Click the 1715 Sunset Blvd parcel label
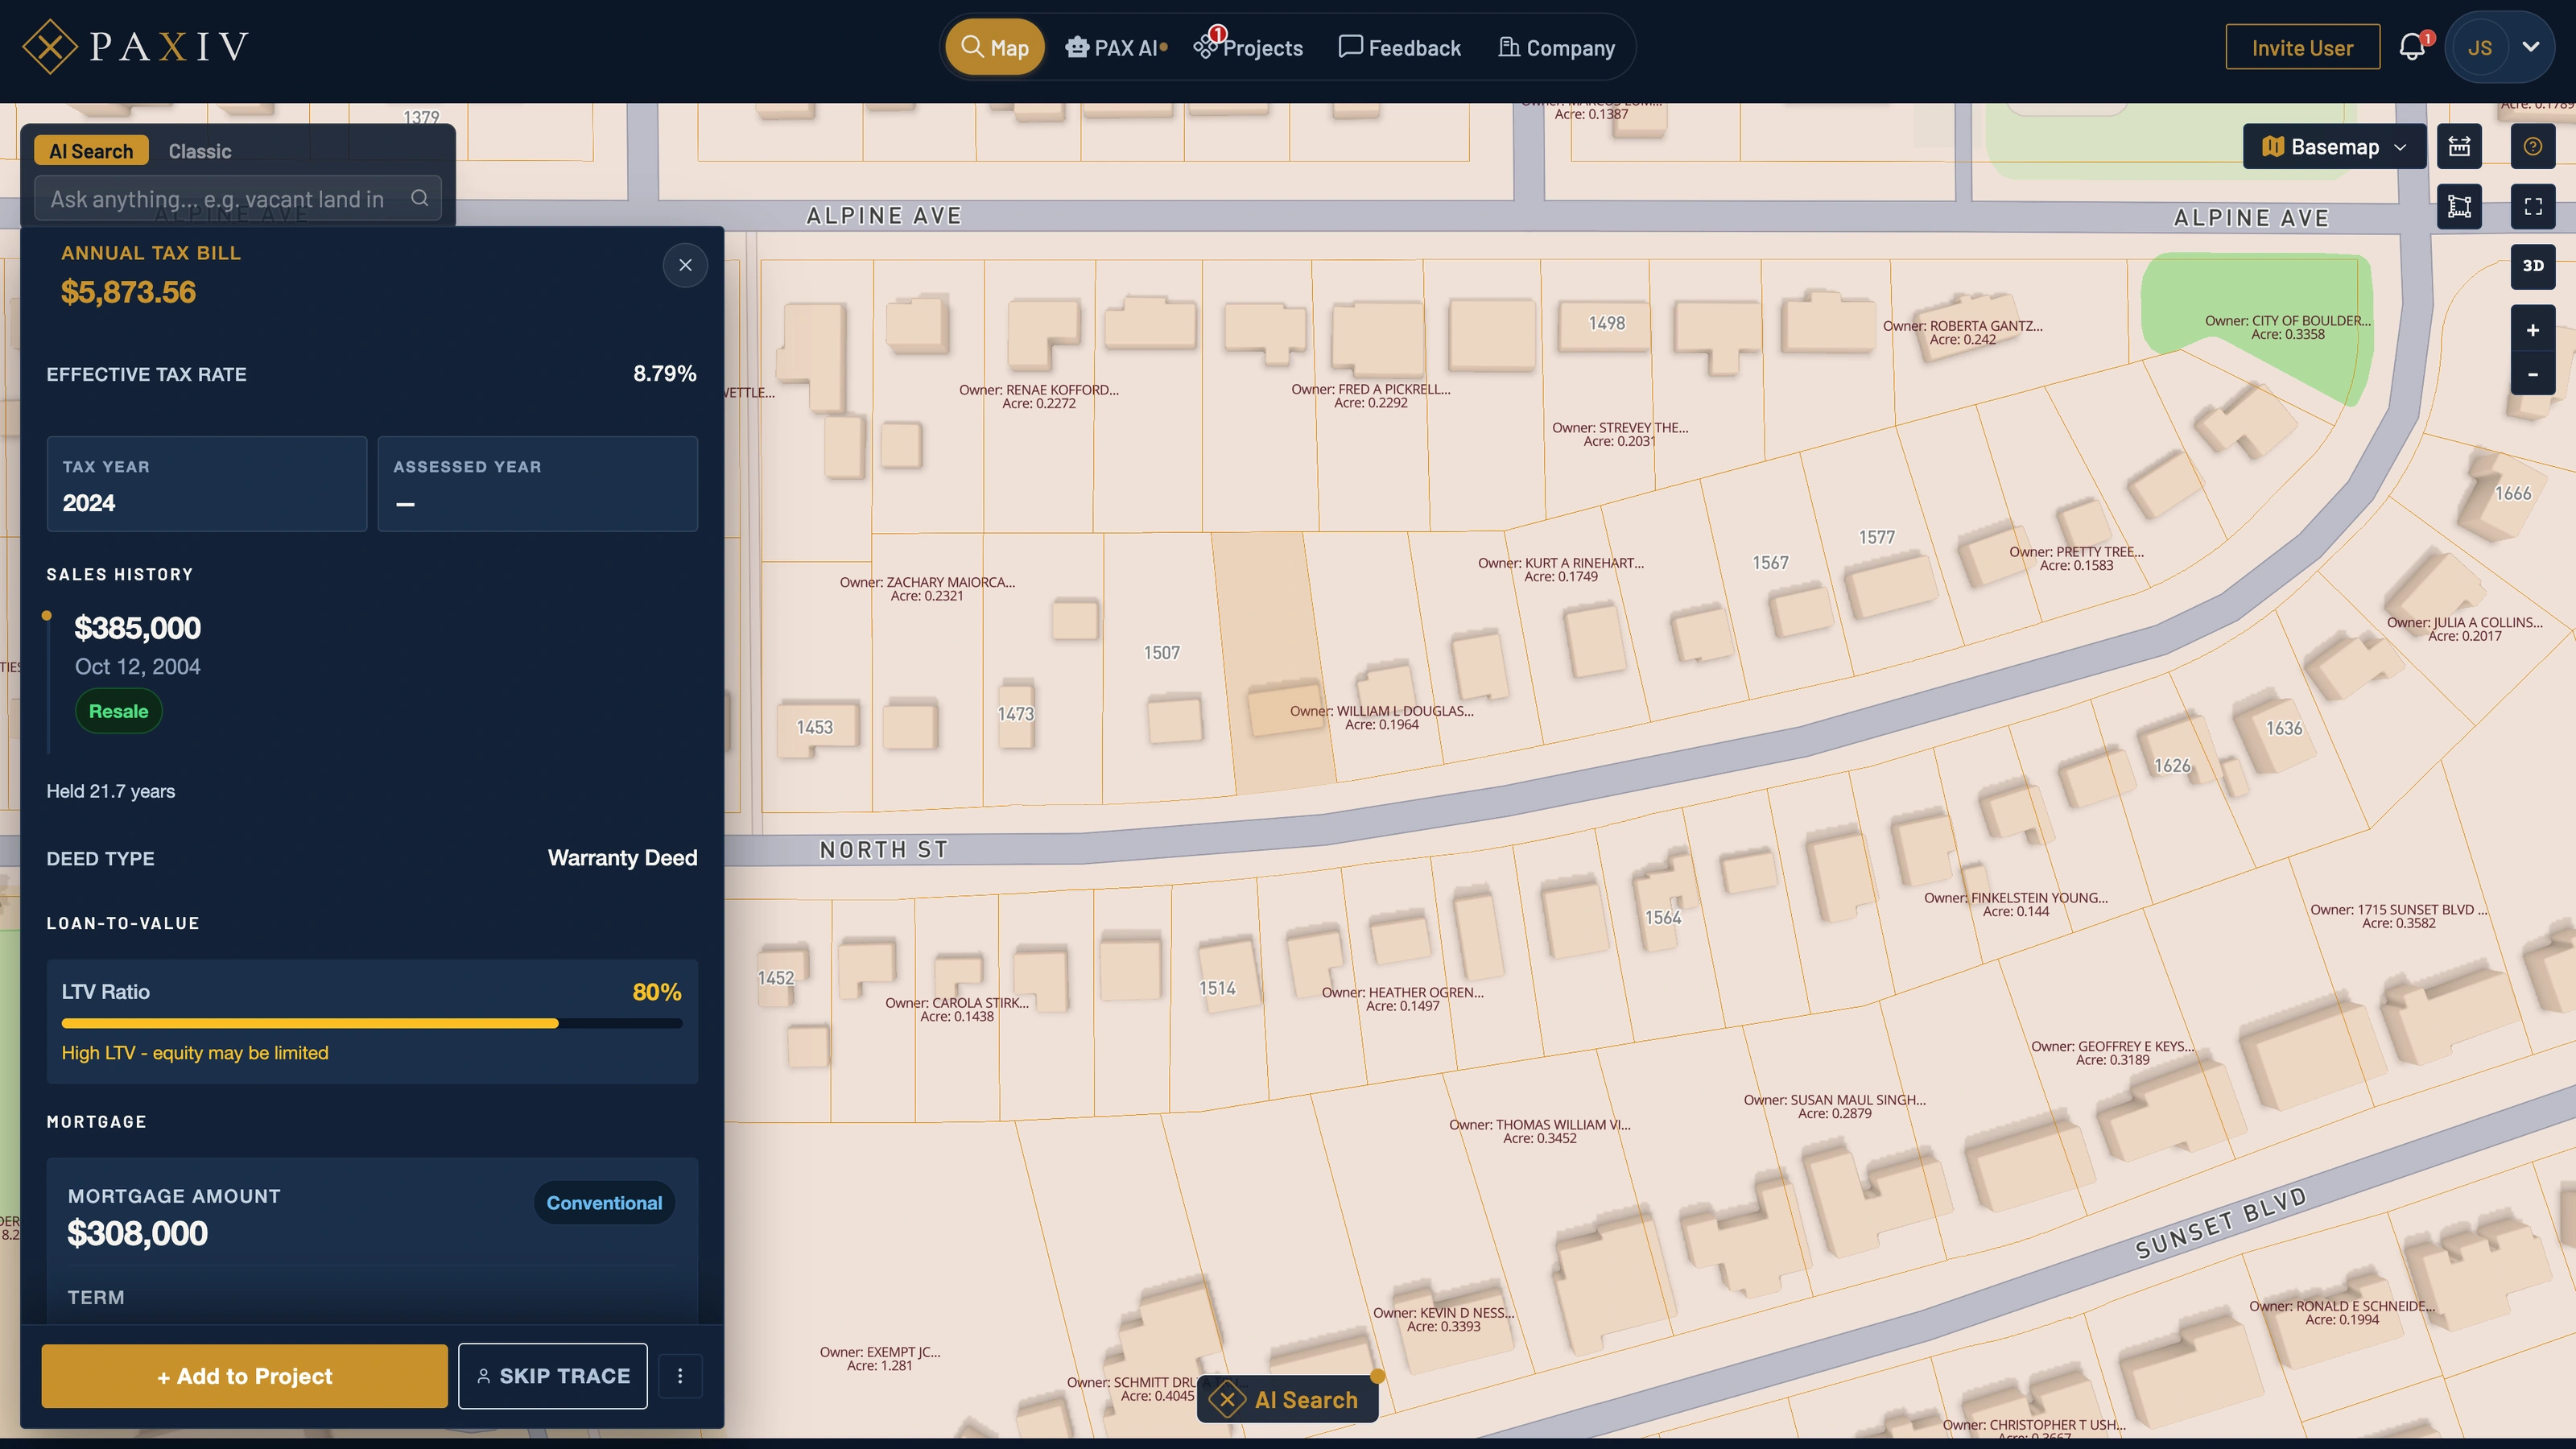The image size is (2576, 1449). 2398,916
